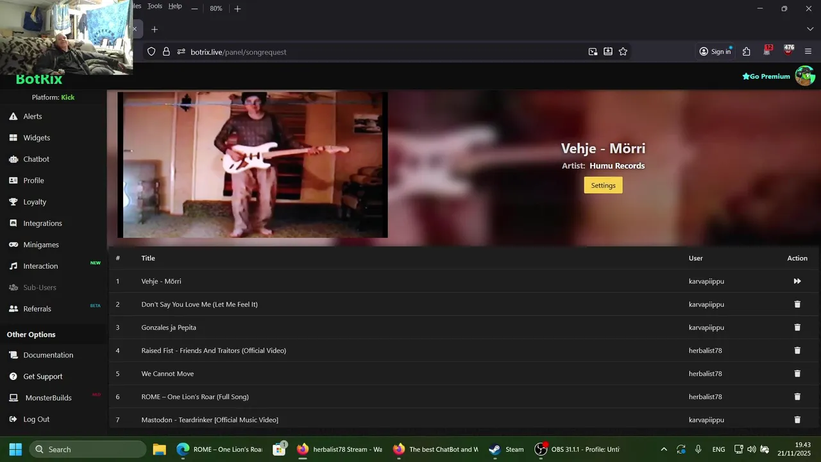Delete the Mastodon - Teardrinker request
Viewport: 821px width, 462px height.
(797, 420)
